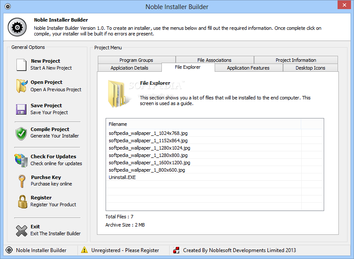This screenshot has height=259, width=354.
Task: Click Open A Previous Project text
Action: 56,90
